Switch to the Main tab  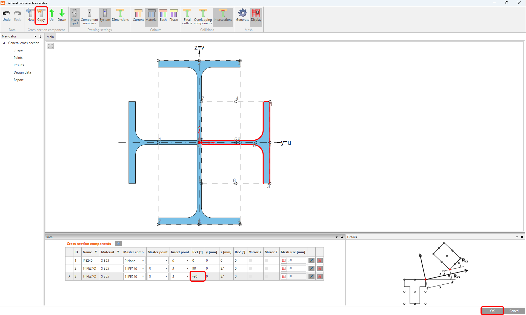pos(50,37)
